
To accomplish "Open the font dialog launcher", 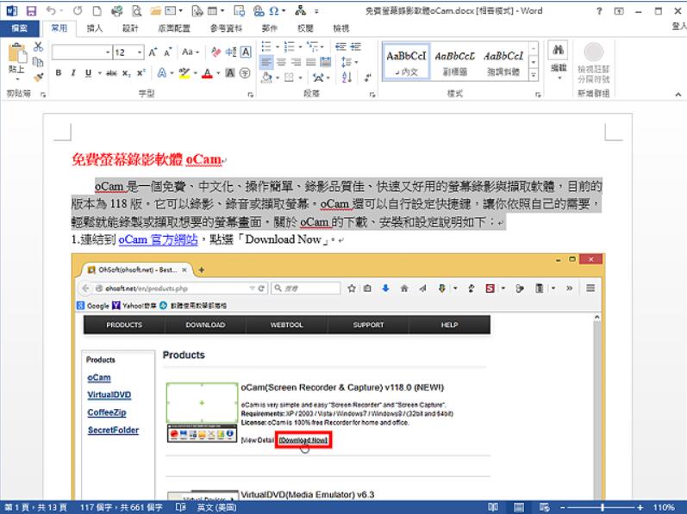I will [250, 94].
